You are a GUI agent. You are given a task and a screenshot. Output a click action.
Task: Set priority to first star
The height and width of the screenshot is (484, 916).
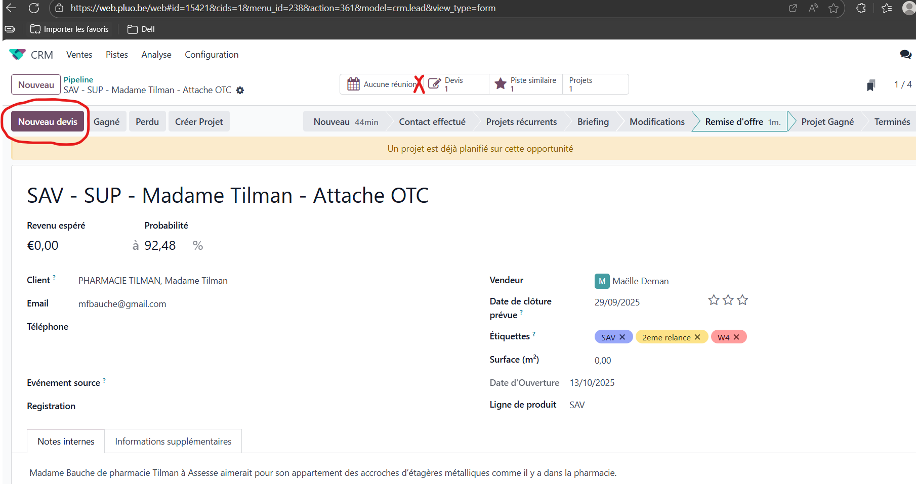click(714, 300)
